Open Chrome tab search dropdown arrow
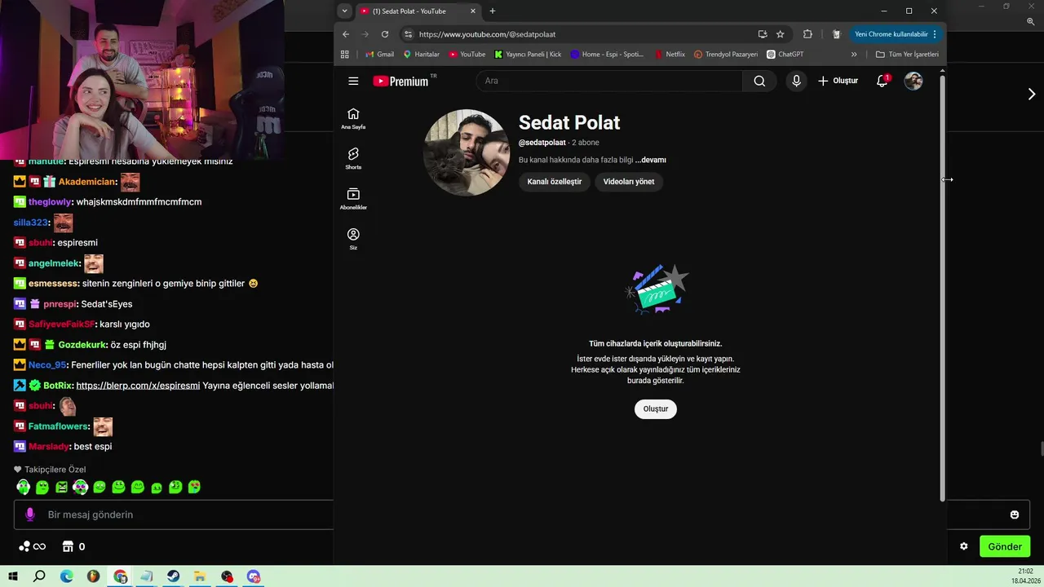Screen dimensions: 1044x587 (x=345, y=11)
